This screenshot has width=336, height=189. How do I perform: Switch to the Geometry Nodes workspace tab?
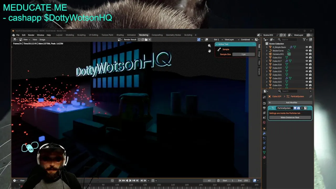(173, 35)
